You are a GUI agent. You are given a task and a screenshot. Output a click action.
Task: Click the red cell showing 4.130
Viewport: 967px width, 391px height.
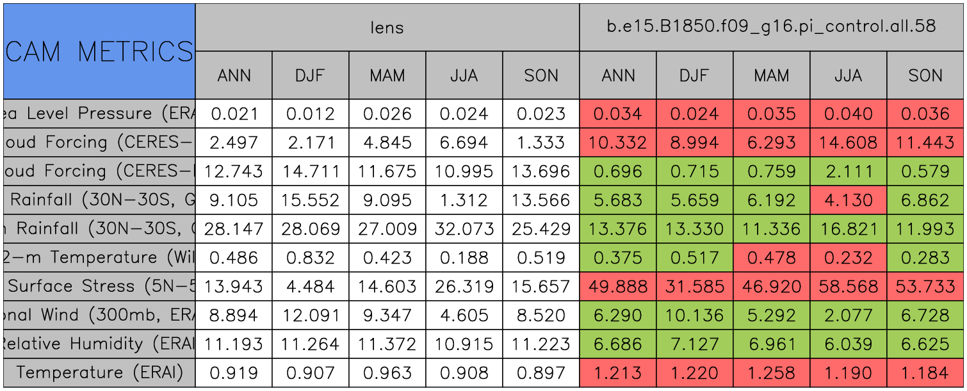coord(849,200)
